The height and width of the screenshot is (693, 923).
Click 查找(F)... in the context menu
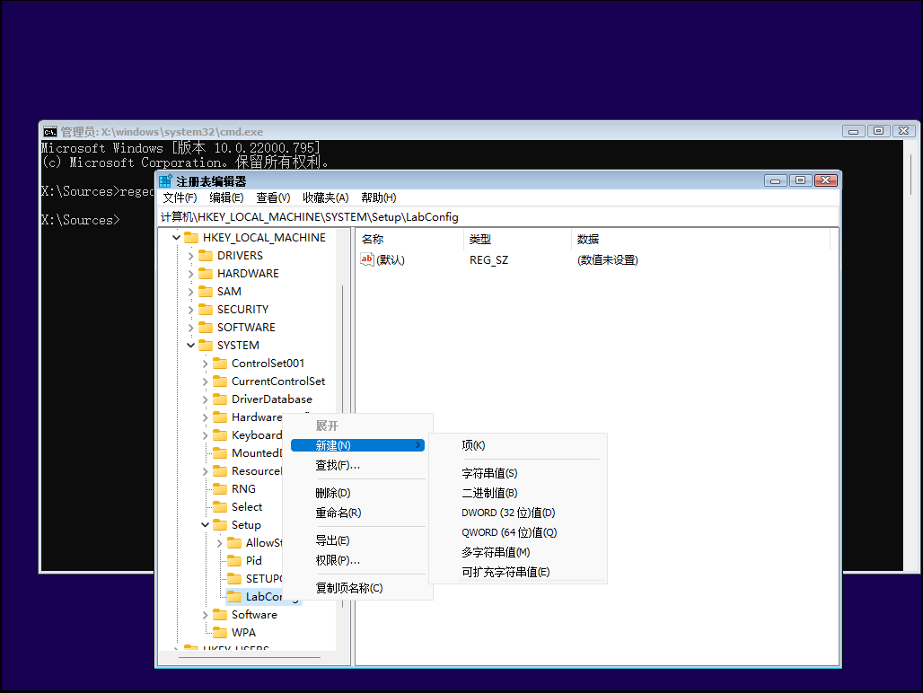[357, 465]
